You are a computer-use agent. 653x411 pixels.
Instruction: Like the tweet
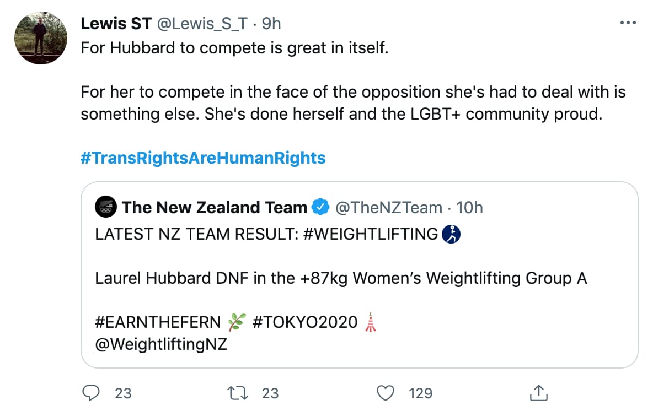pyautogui.click(x=386, y=393)
